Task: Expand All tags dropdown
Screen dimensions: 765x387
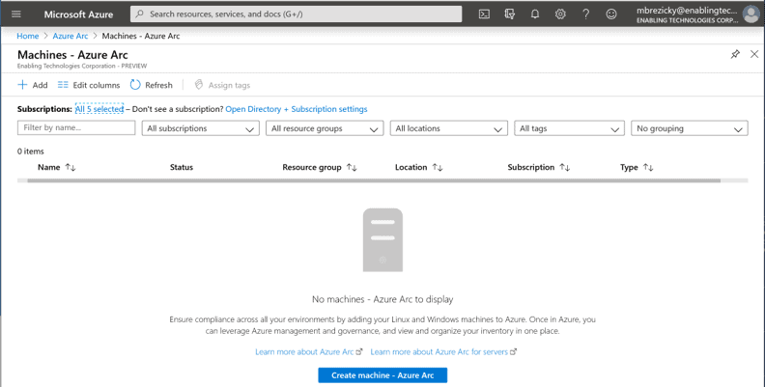Action: tap(569, 128)
